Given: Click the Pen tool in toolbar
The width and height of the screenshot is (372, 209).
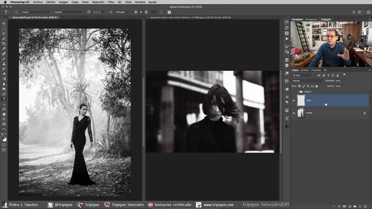Looking at the screenshot, I should pos(4,94).
